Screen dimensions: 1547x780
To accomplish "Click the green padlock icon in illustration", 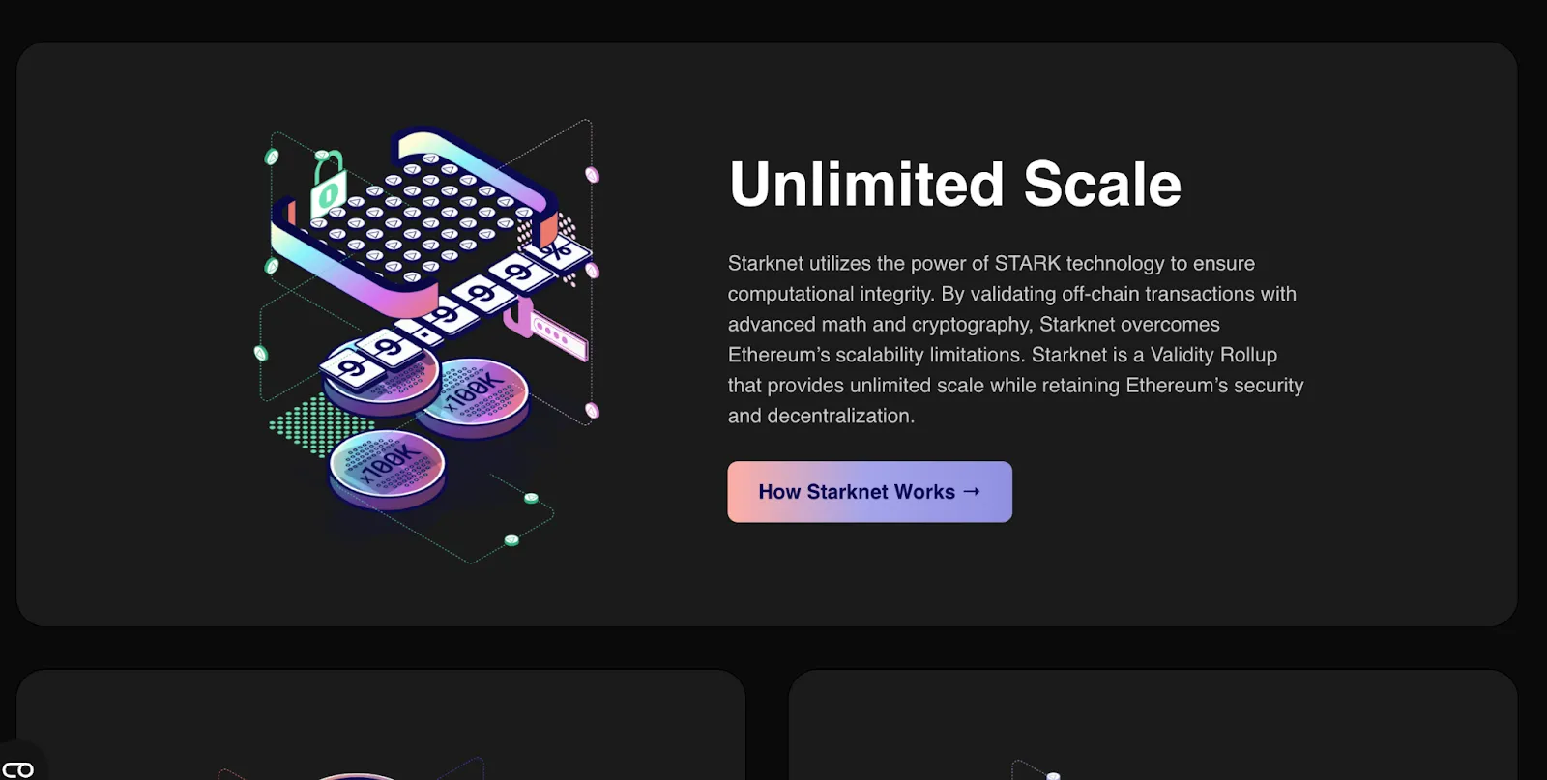I will [328, 186].
